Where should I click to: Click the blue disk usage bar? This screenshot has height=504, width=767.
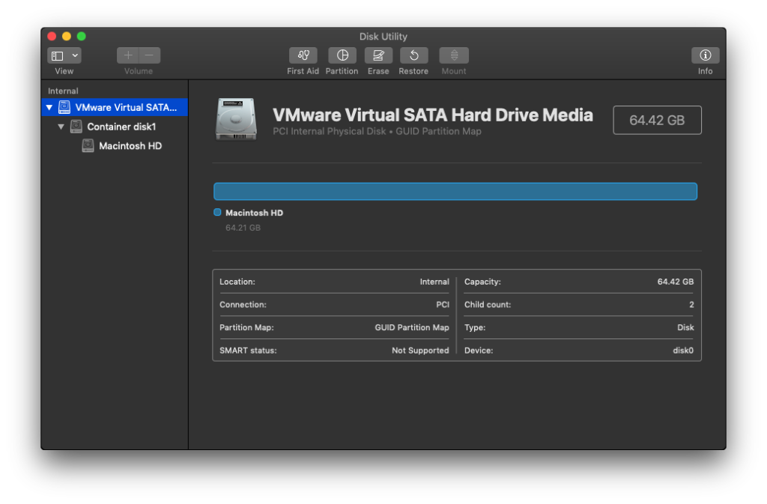455,192
